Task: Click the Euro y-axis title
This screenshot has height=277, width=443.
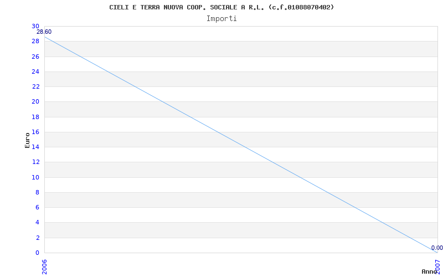Action: (27, 141)
